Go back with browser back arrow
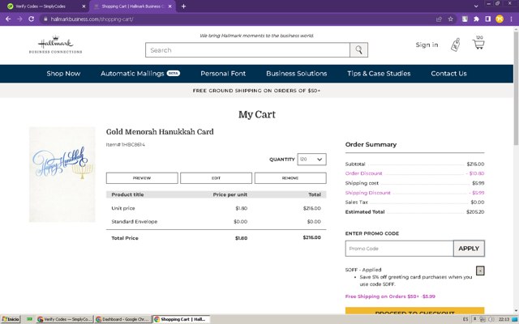 8,19
